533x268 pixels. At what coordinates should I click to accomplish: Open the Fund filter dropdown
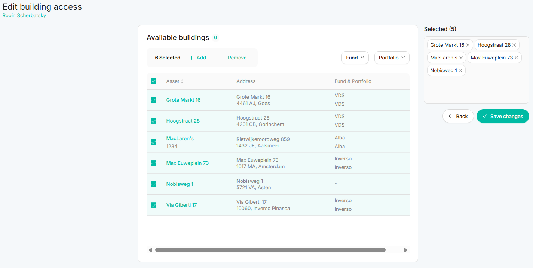click(x=355, y=58)
